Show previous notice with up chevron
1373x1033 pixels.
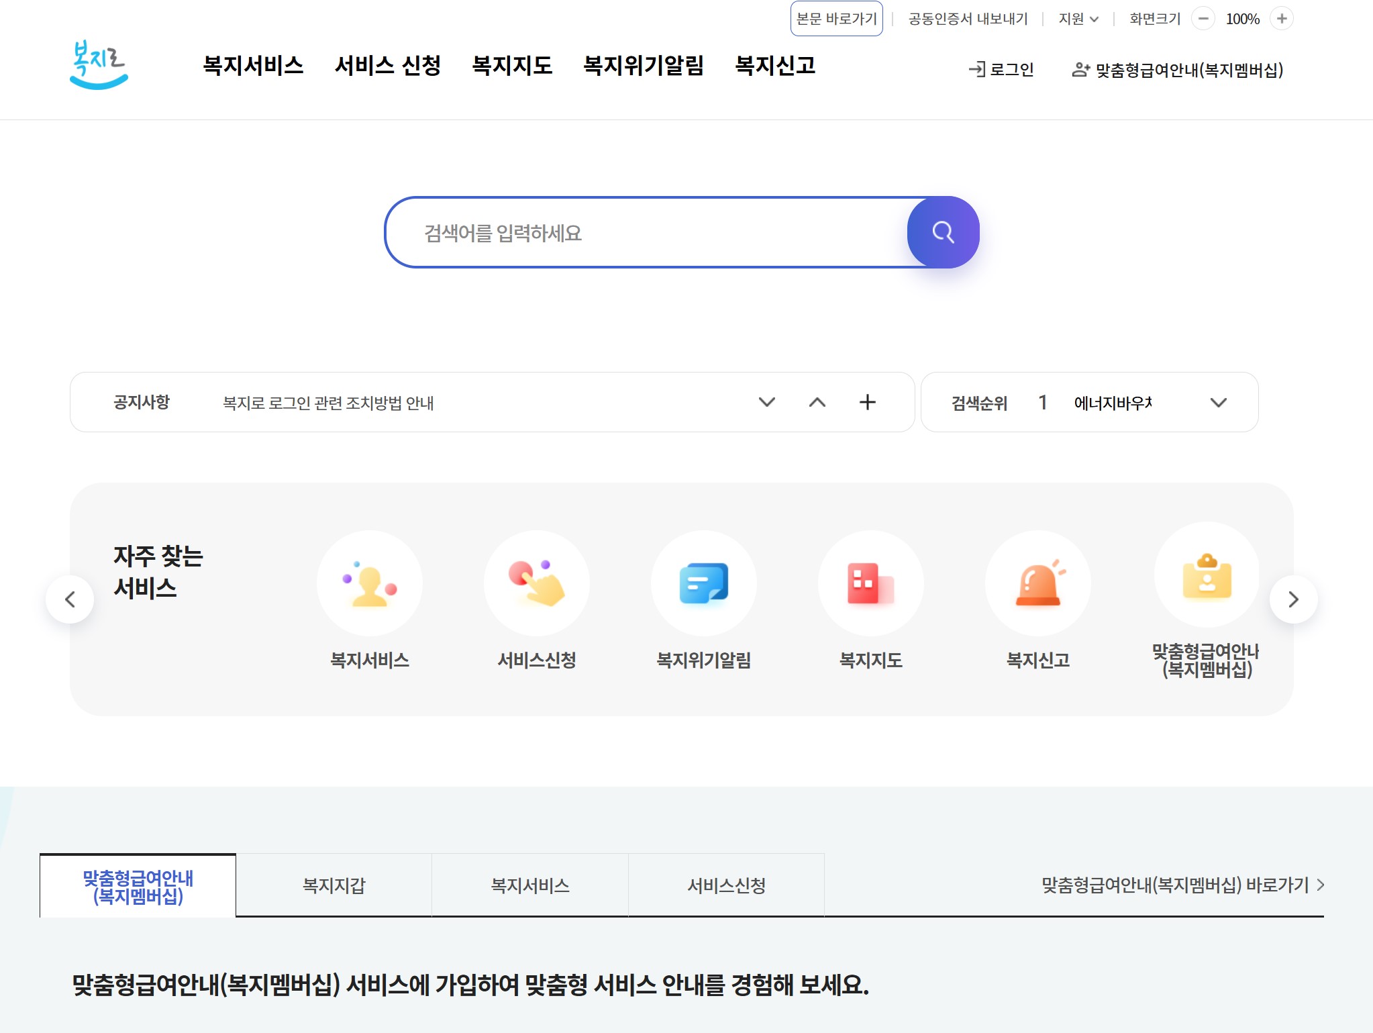coord(817,402)
